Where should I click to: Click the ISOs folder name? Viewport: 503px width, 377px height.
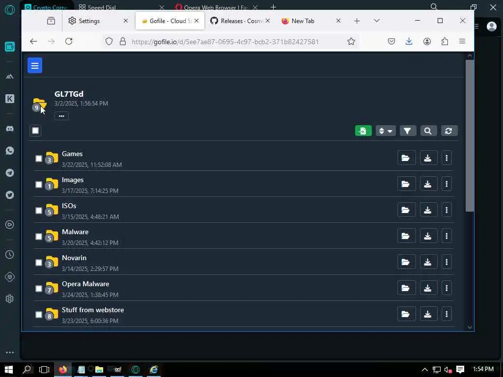pos(69,206)
